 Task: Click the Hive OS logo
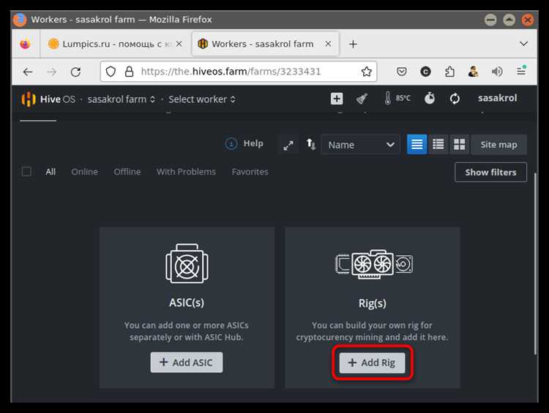pyautogui.click(x=48, y=99)
